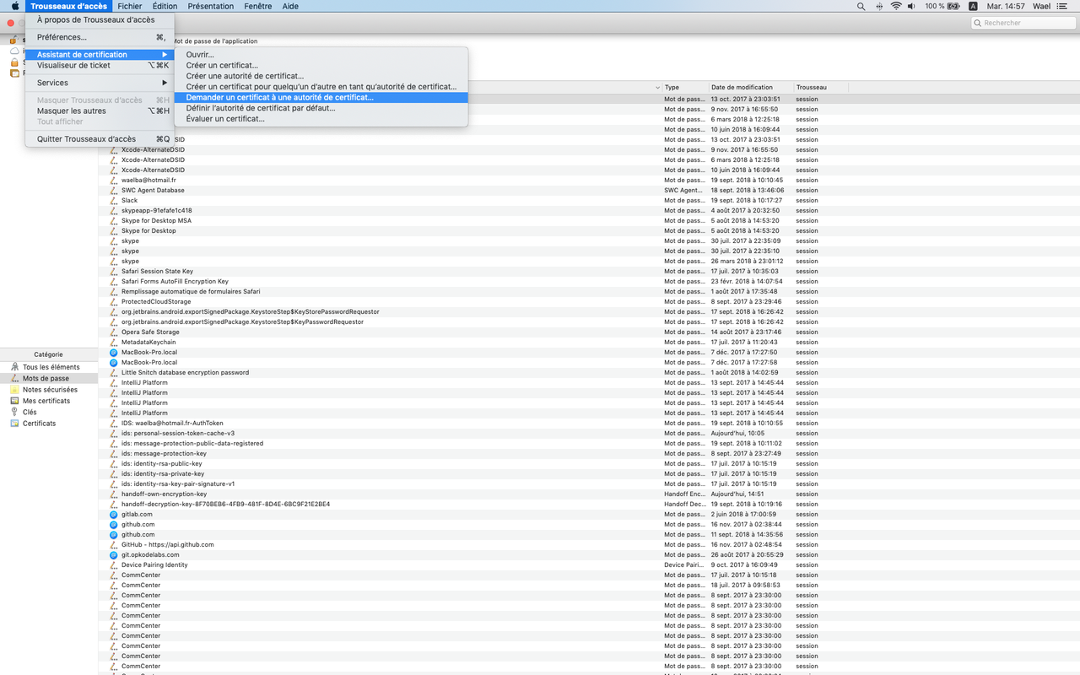Screen dimensions: 1080x675
Task: Select the Skype for Desktop MSA row
Action: [x=589, y=220]
